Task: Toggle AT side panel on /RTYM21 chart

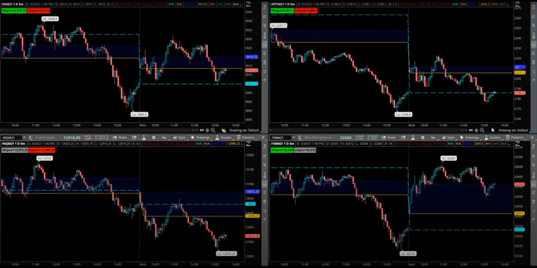Action: (534, 25)
